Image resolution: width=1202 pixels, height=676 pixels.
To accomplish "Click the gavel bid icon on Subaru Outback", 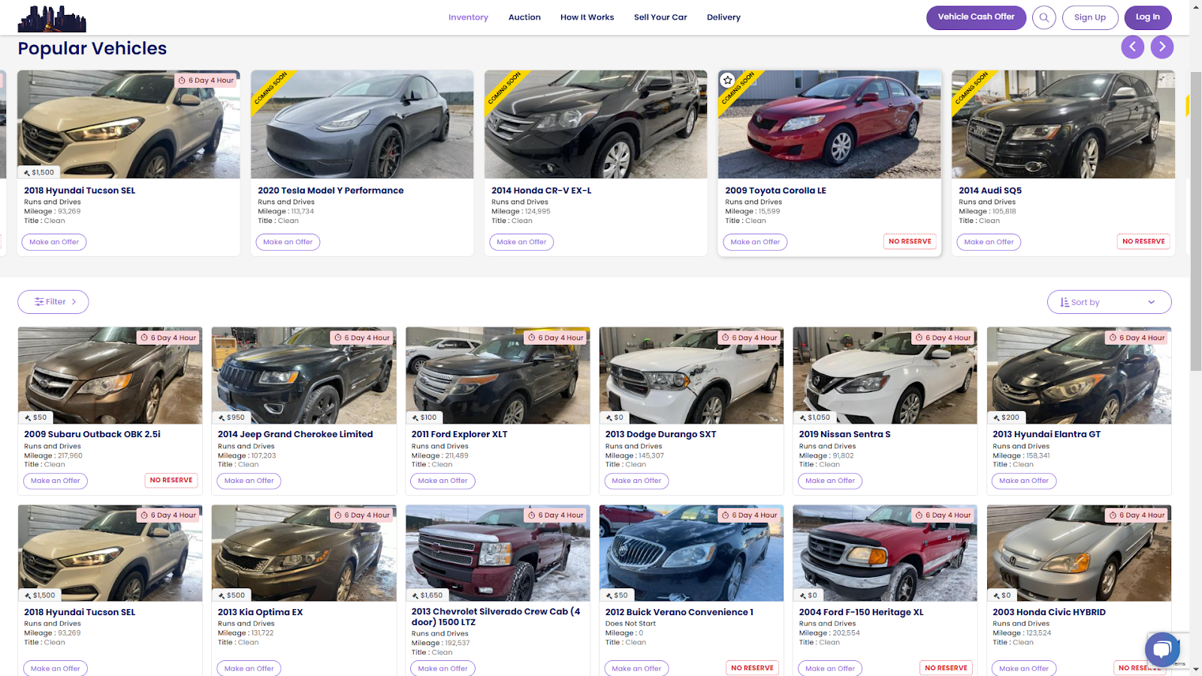I will click(x=29, y=418).
